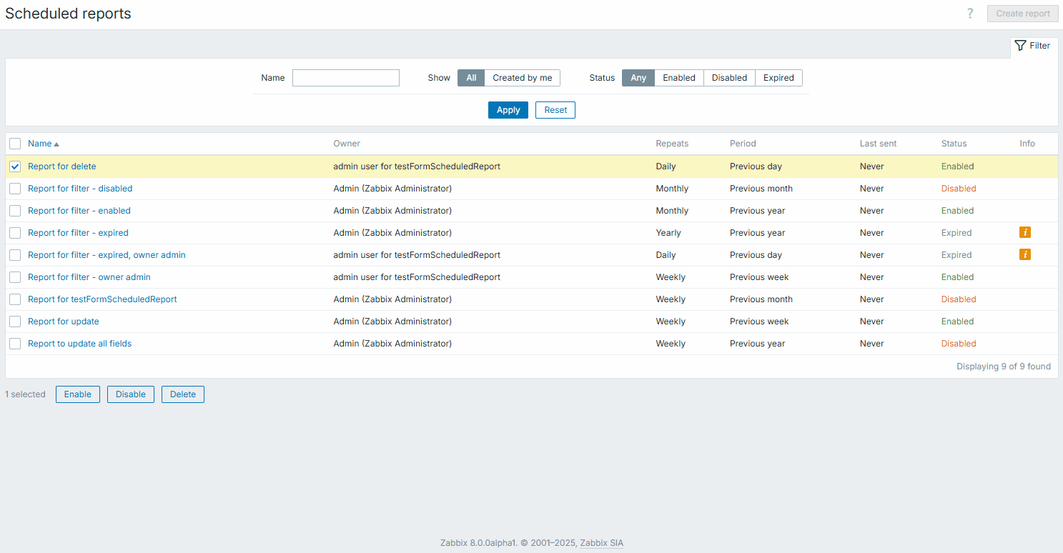Screen dimensions: 1063x553
Task: Reset the filter settings
Action: point(555,110)
